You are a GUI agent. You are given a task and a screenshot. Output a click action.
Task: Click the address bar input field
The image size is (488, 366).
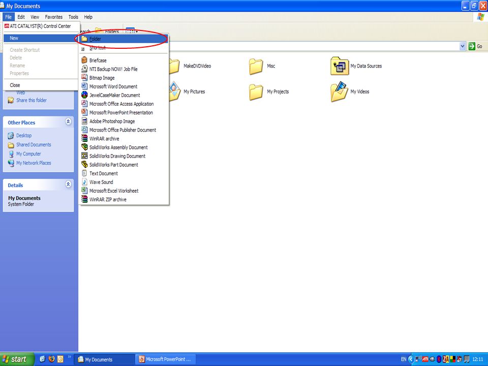click(314, 46)
